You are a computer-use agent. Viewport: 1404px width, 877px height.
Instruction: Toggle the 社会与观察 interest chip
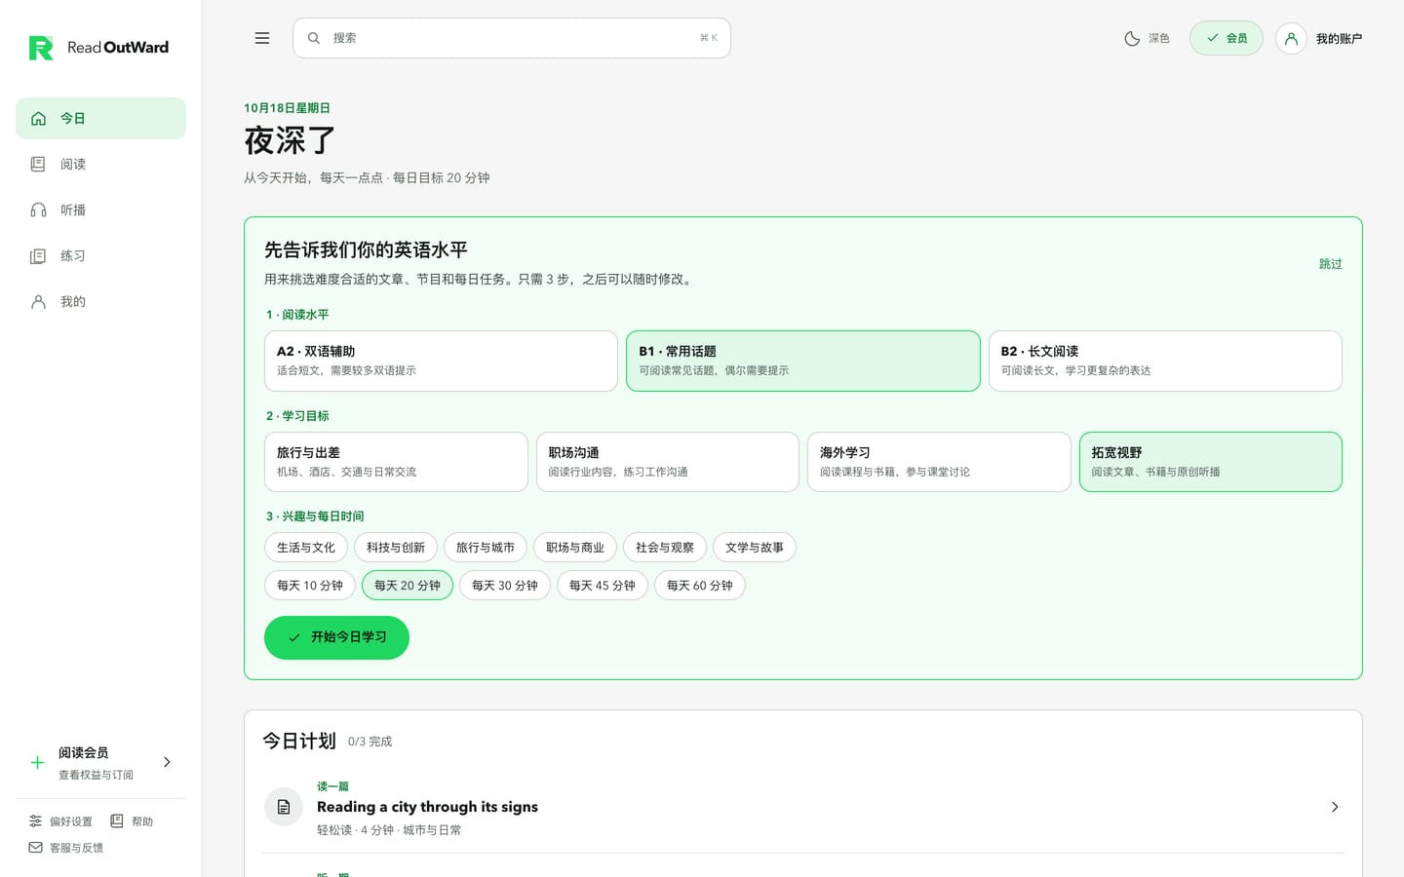[x=665, y=548]
